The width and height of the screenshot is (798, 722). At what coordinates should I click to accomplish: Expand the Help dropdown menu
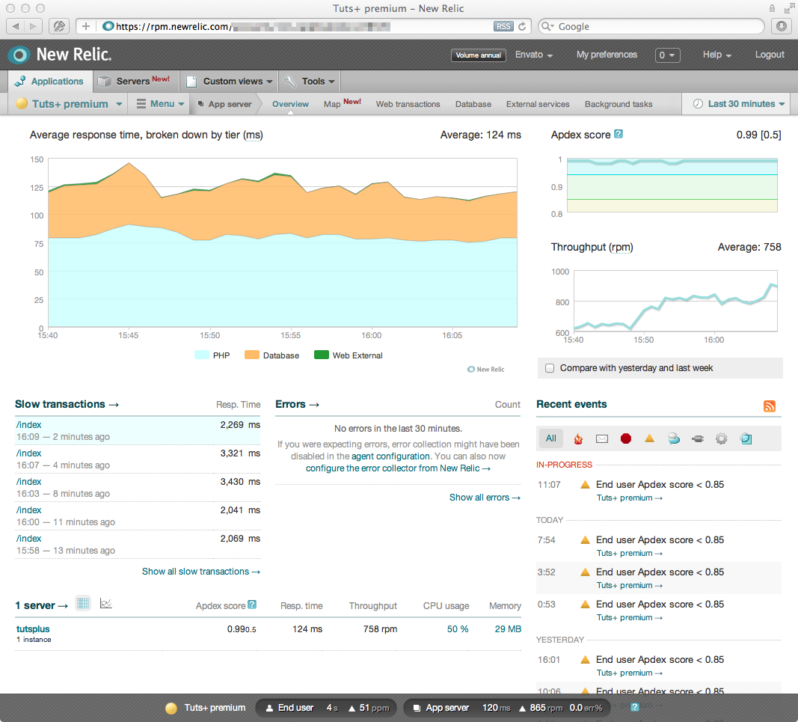pyautogui.click(x=717, y=55)
